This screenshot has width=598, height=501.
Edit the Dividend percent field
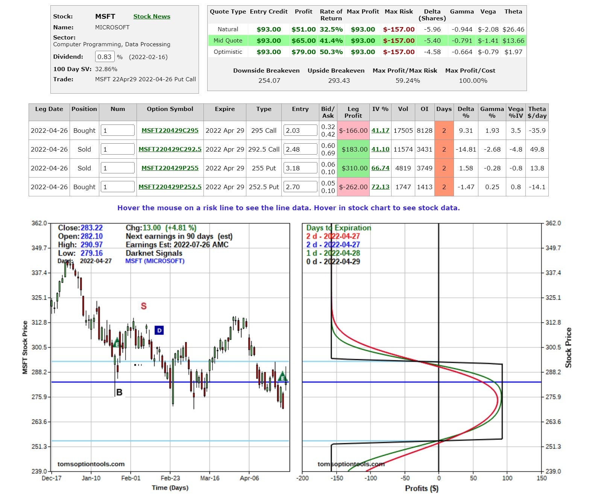(x=105, y=57)
